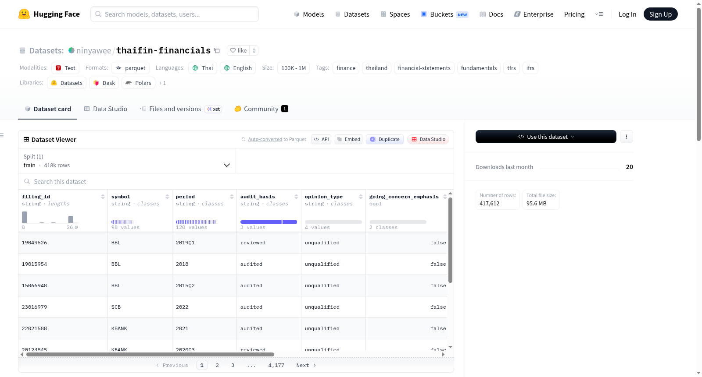Go to page 3 of rows
Image resolution: width=702 pixels, height=377 pixels.
[233, 365]
